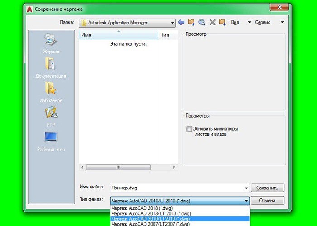Select Чертеж AutoCAD 2013/LT 2013 option
Image resolution: width=317 pixels, height=226 pixels.
click(x=180, y=213)
